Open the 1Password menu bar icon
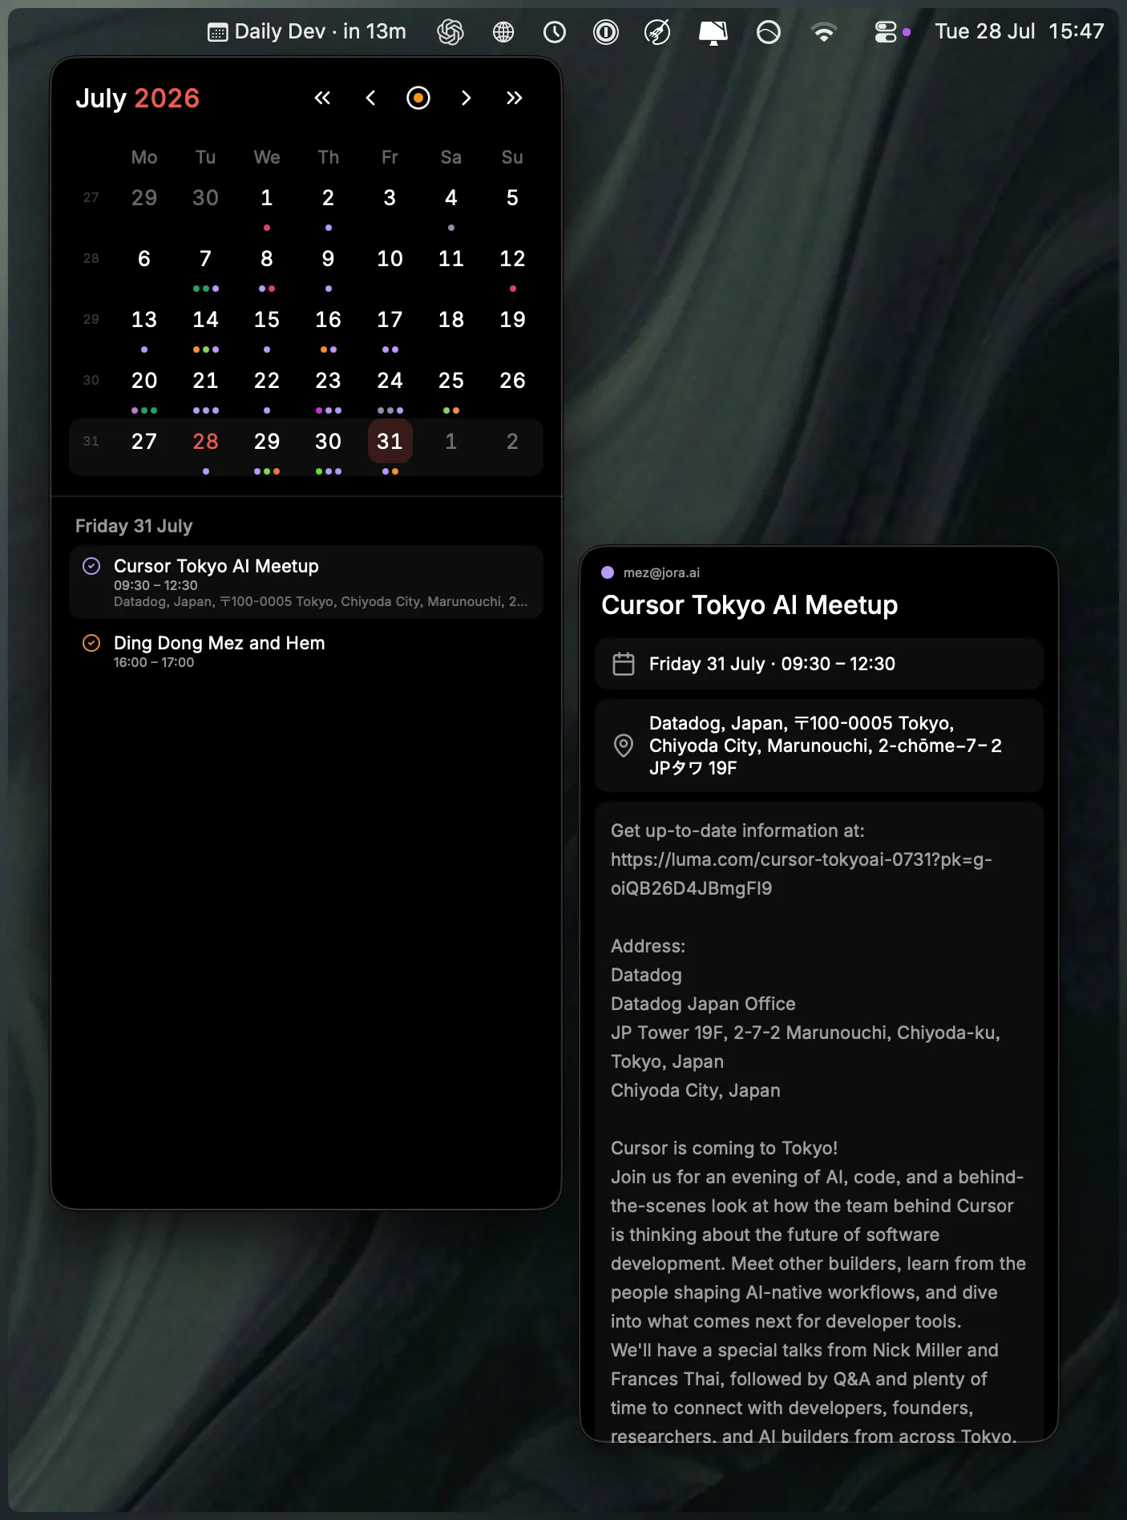The height and width of the screenshot is (1520, 1127). click(606, 32)
